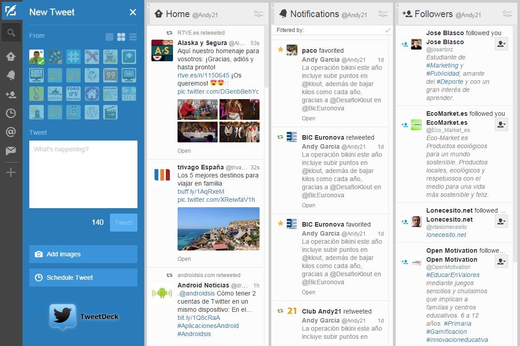Image resolution: width=520 pixels, height=346 pixels.
Task: Click Jose Blasco's profile photo
Action: (416, 44)
